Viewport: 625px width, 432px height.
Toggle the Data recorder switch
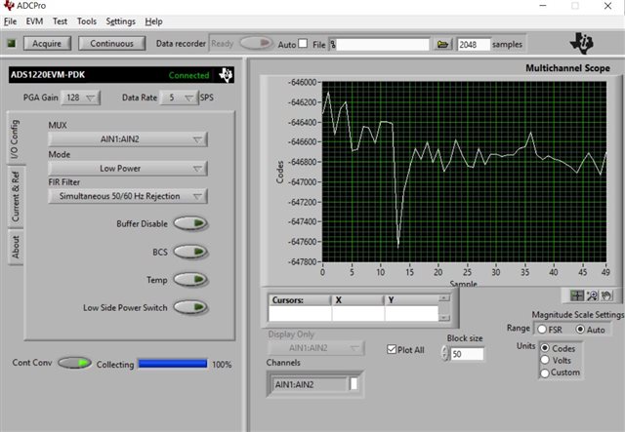point(256,43)
